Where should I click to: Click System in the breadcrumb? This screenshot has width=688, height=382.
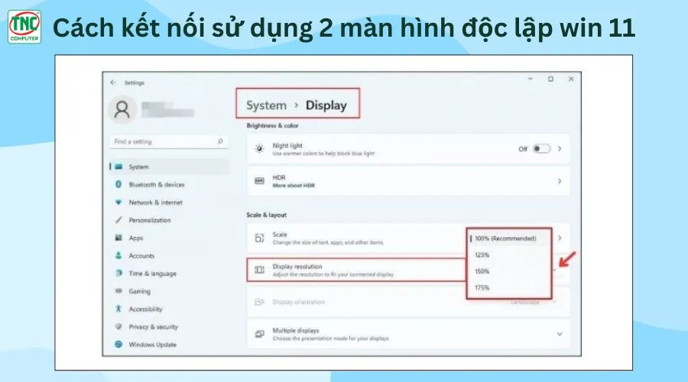coord(266,105)
